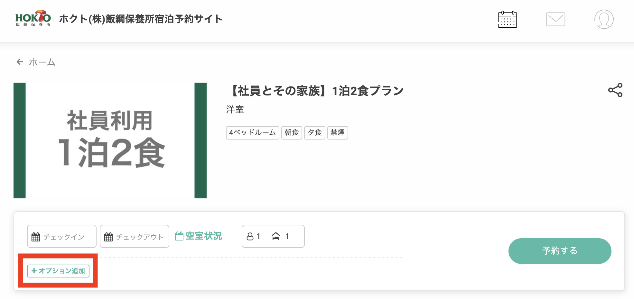
Task: Click the person icon showing guest count
Action: coord(250,236)
